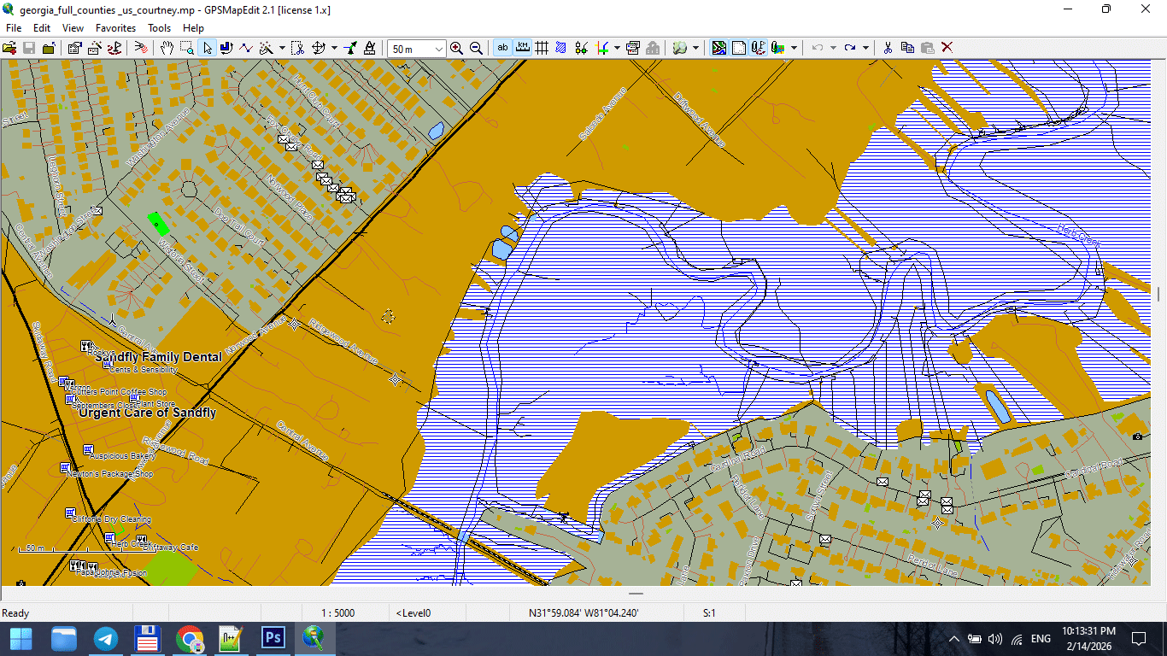Select the Pan hand tool

[x=167, y=48]
